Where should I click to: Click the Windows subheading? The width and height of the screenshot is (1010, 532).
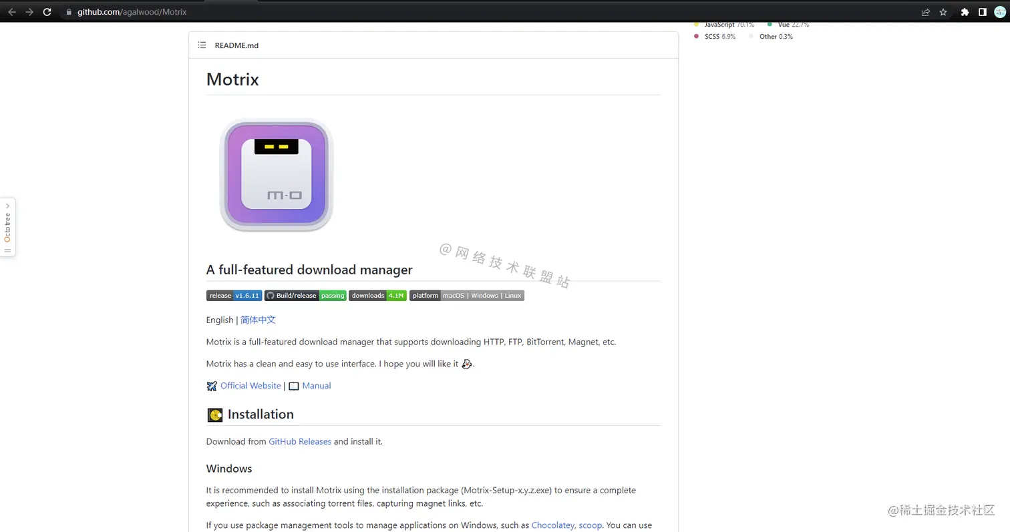pos(229,469)
